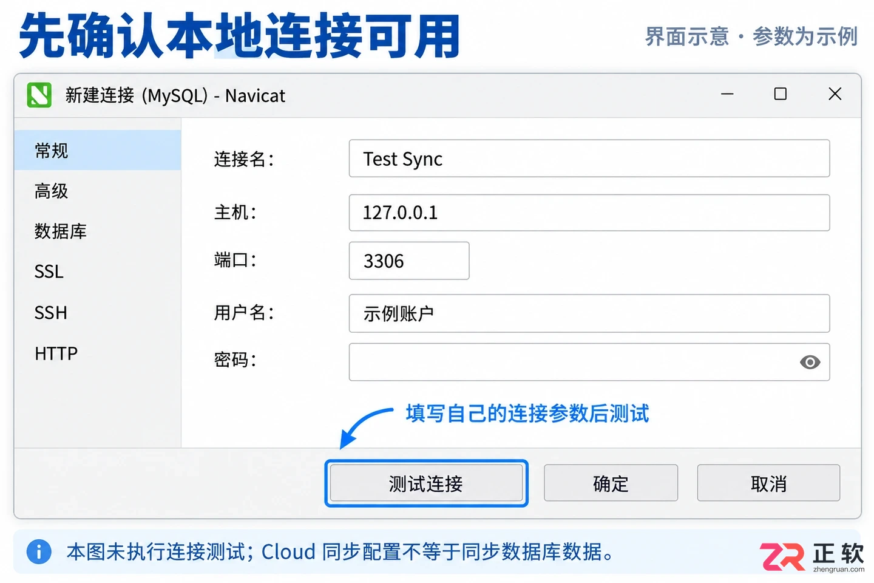Maximize the 新建连接 window
The height and width of the screenshot is (583, 874).
[x=781, y=94]
